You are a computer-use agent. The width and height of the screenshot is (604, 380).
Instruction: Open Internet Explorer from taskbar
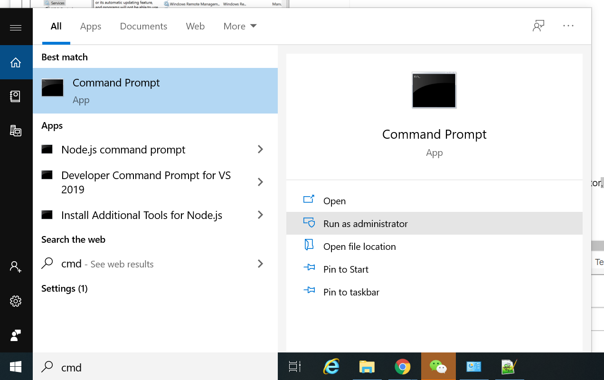331,367
